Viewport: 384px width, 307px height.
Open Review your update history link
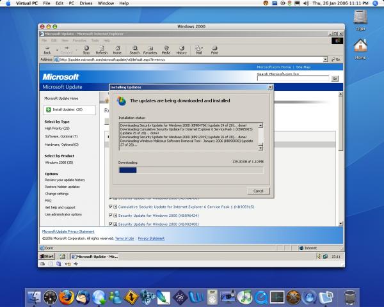coord(65,180)
